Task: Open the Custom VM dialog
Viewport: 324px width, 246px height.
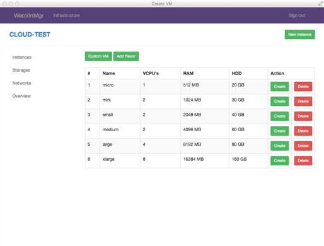Action: [98, 56]
